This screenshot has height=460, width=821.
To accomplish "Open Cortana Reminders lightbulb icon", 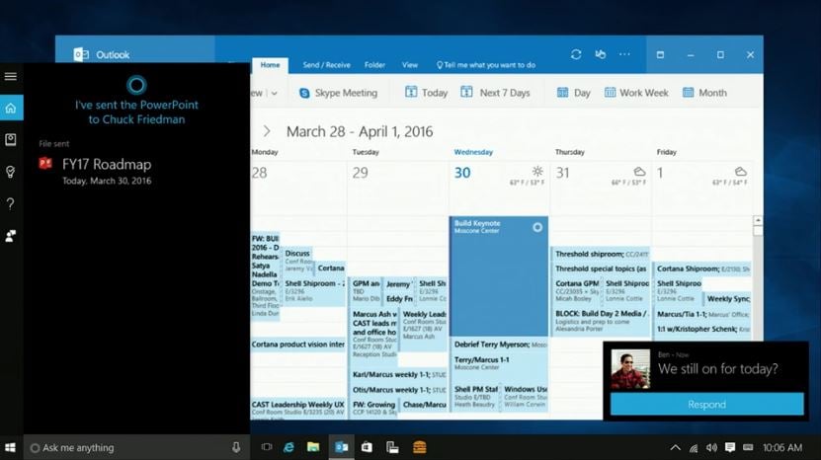I will point(11,172).
